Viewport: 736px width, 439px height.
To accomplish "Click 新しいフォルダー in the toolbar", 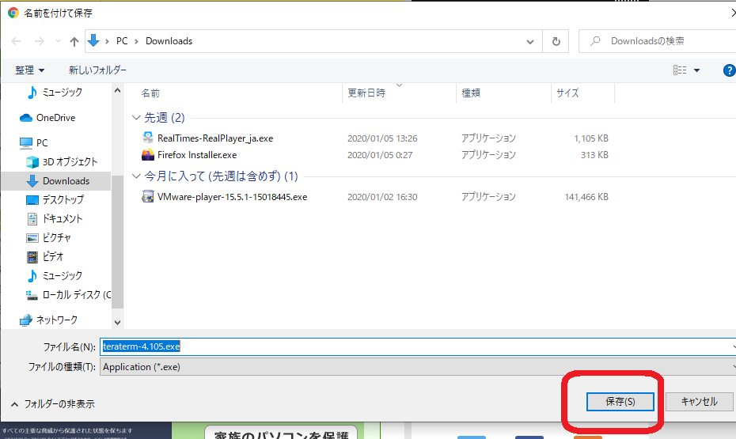I will [97, 70].
